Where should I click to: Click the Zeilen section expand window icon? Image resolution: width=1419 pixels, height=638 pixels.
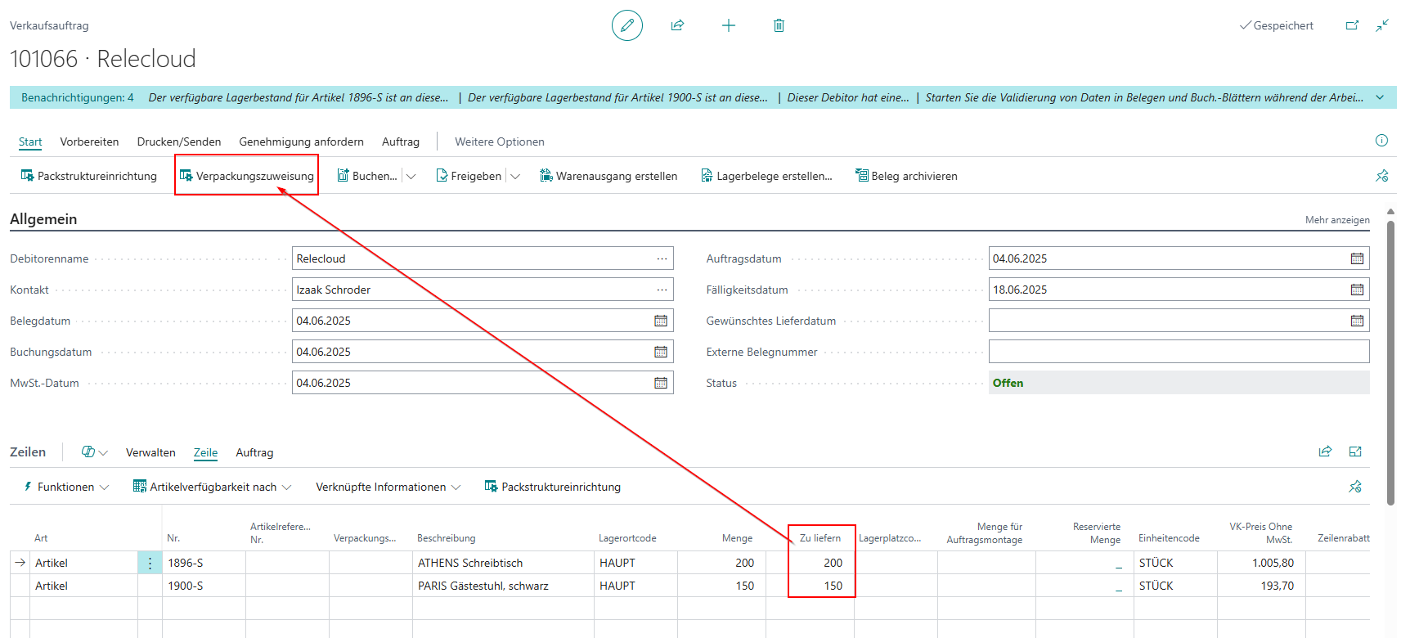[x=1355, y=452]
